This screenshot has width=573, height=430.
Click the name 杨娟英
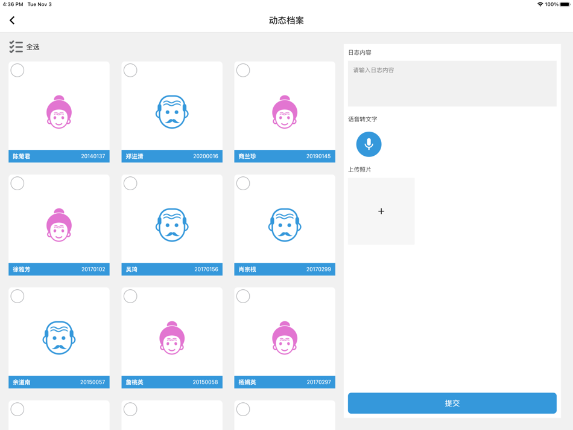pyautogui.click(x=247, y=382)
